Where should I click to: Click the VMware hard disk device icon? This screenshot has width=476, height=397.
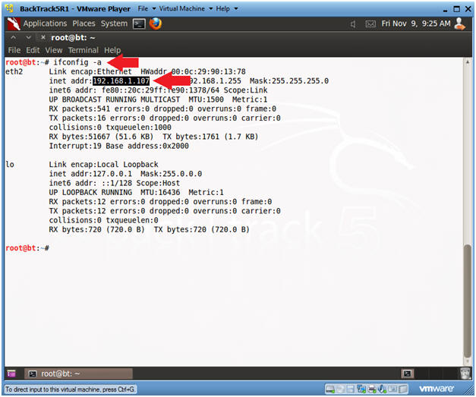(x=330, y=389)
